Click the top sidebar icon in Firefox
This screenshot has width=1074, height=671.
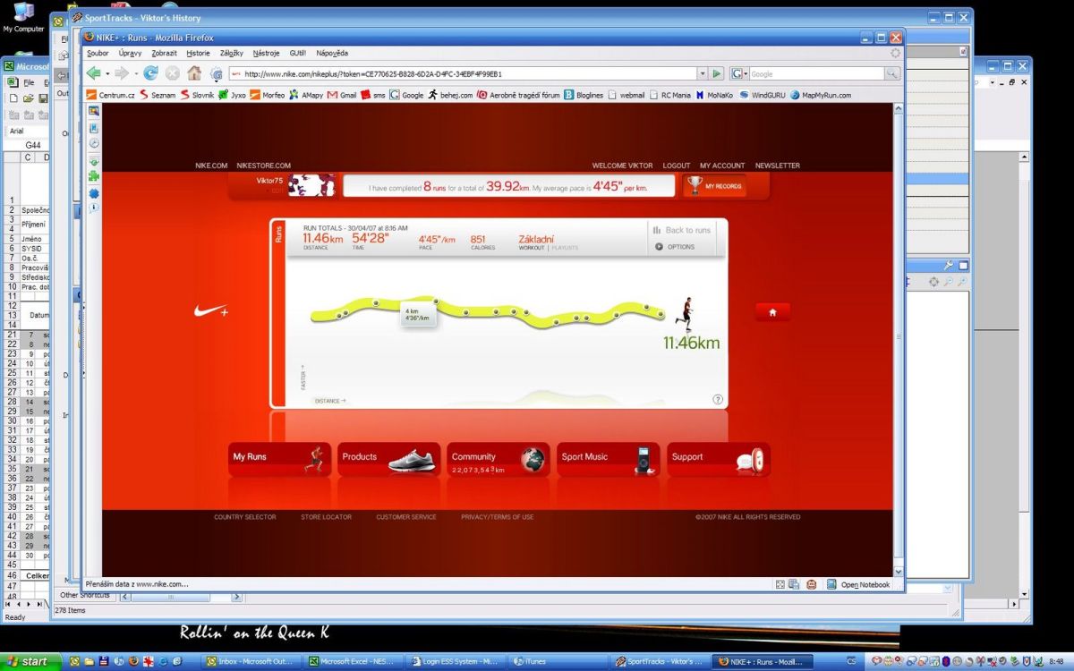click(x=94, y=111)
